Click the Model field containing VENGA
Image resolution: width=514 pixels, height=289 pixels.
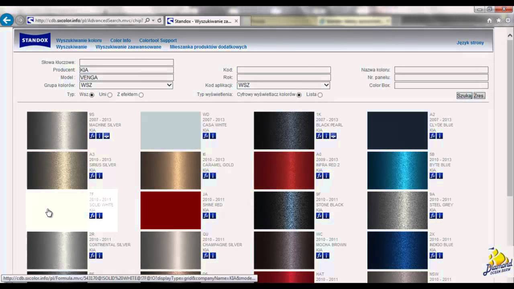[x=126, y=77]
